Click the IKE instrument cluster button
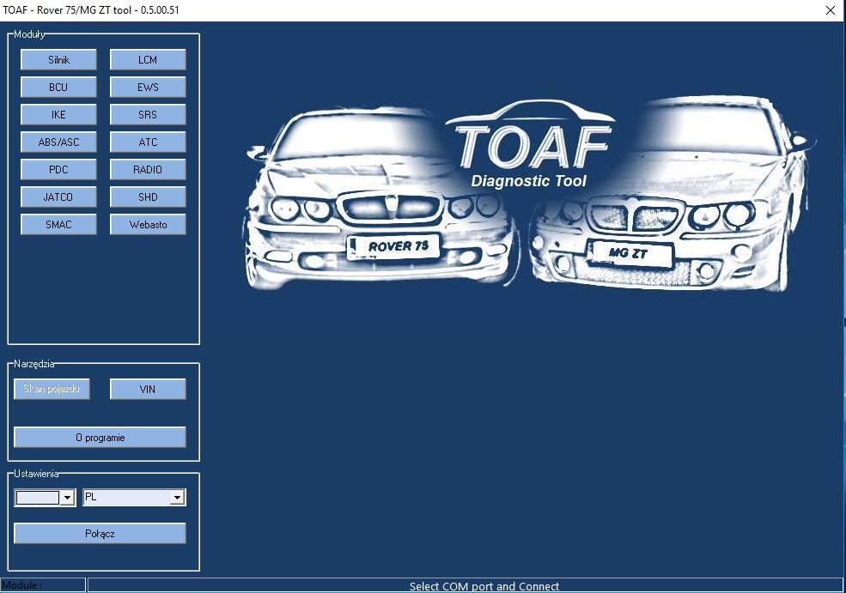The image size is (846, 593). (x=58, y=115)
